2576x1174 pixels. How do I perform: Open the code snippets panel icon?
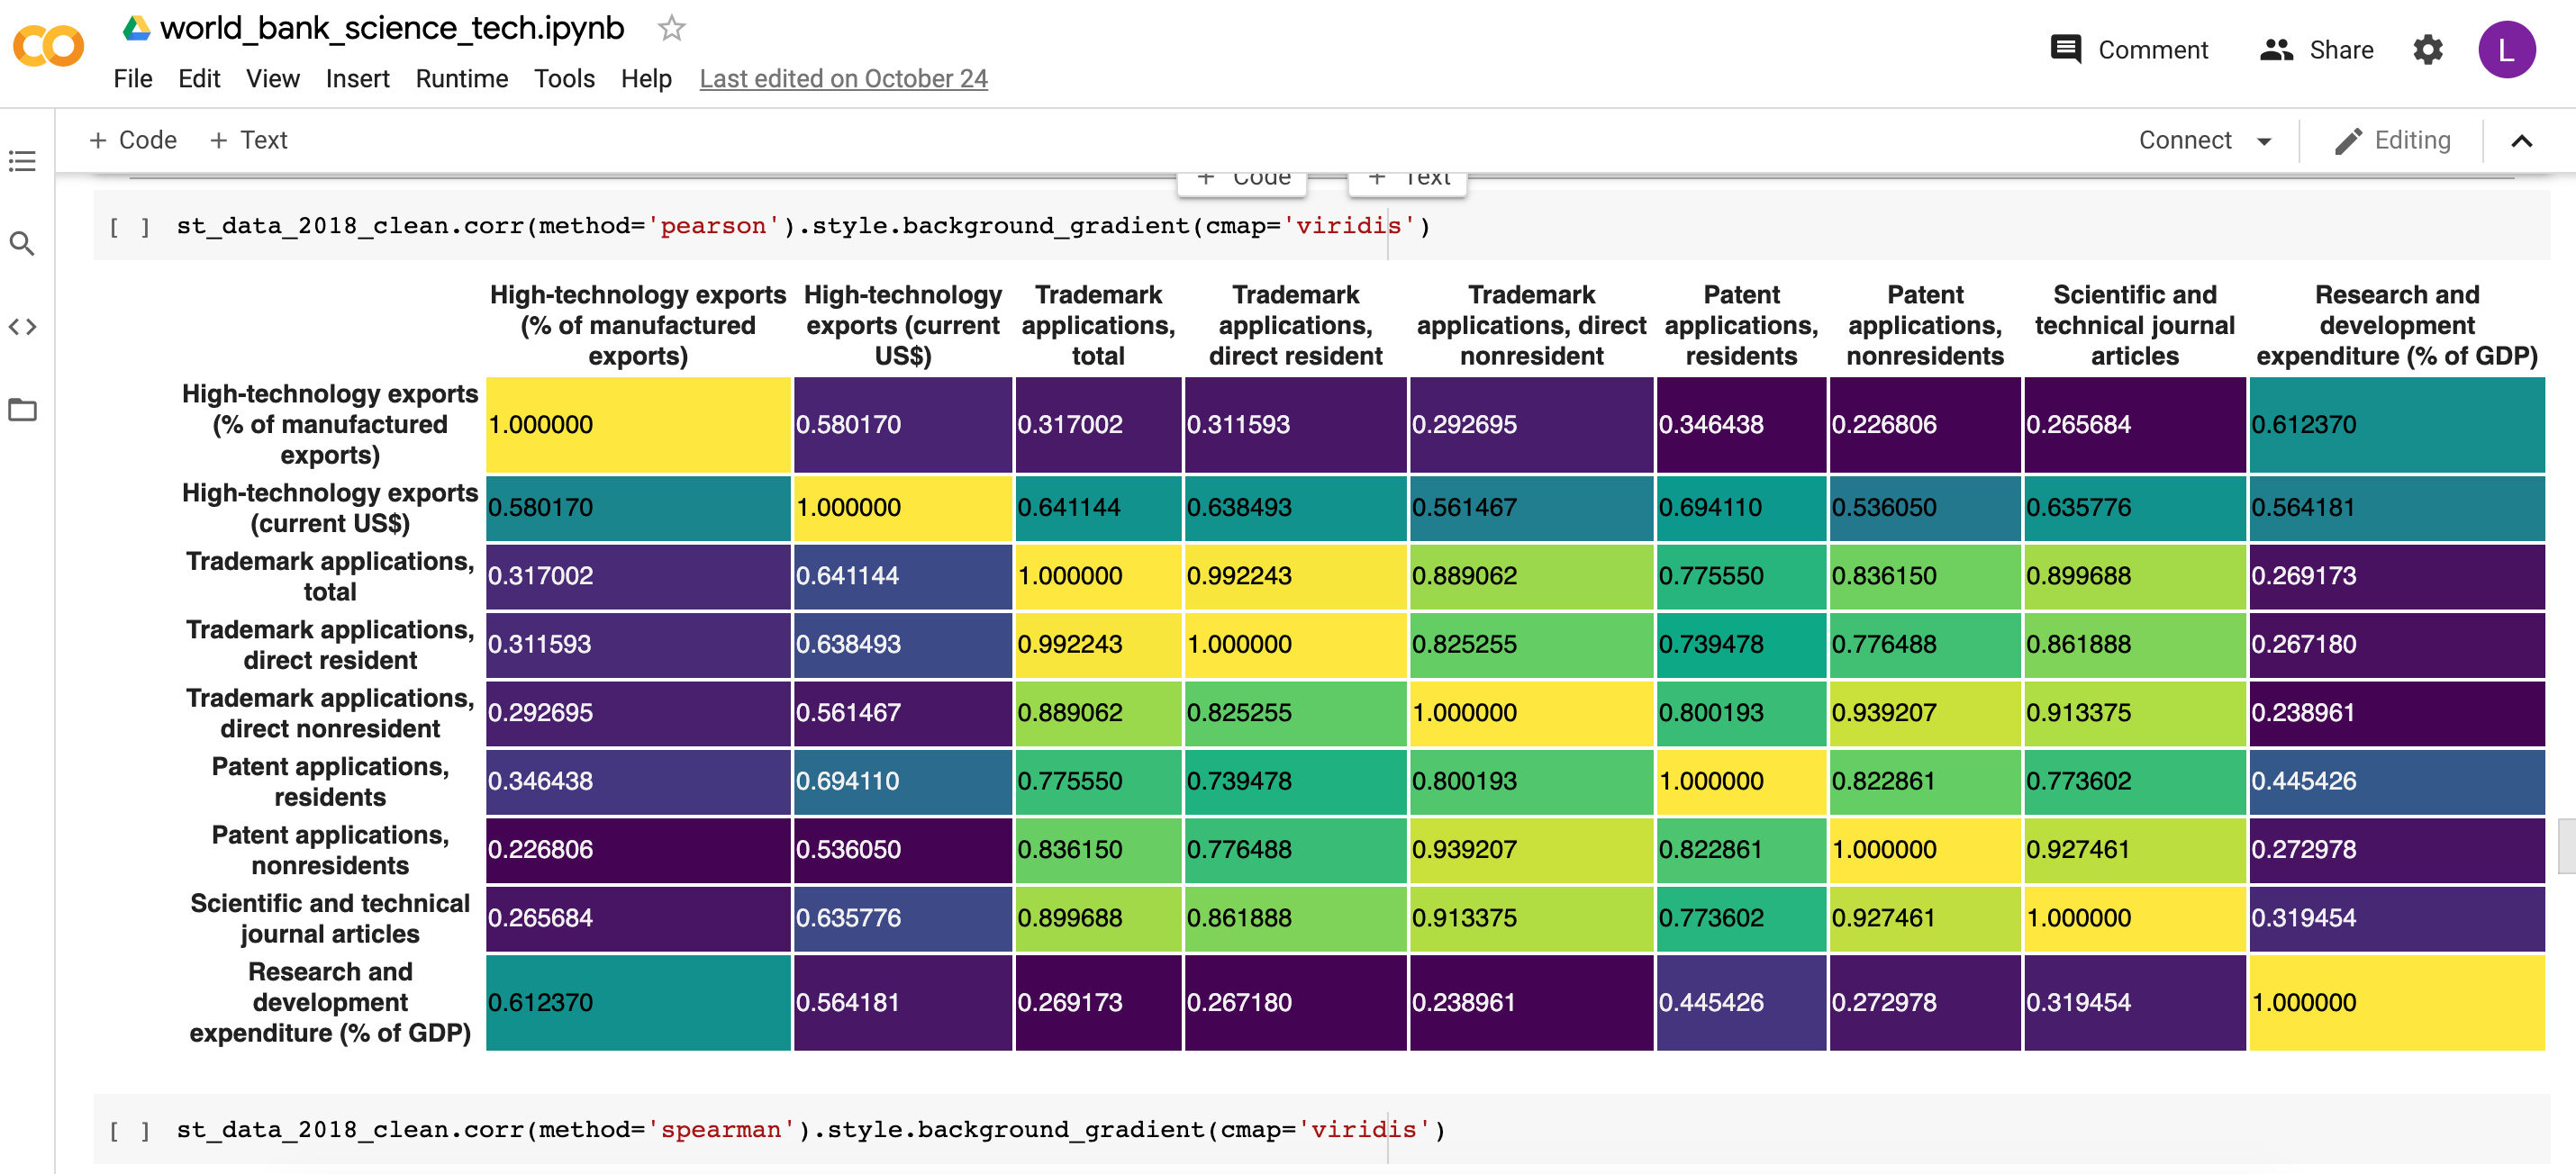22,327
